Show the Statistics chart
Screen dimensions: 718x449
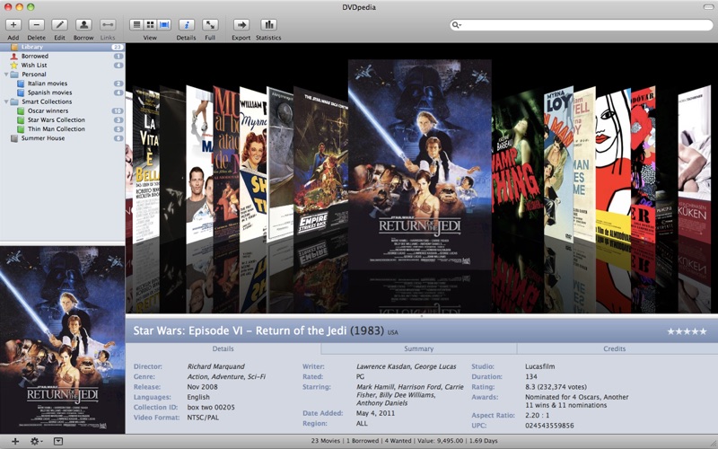268,24
